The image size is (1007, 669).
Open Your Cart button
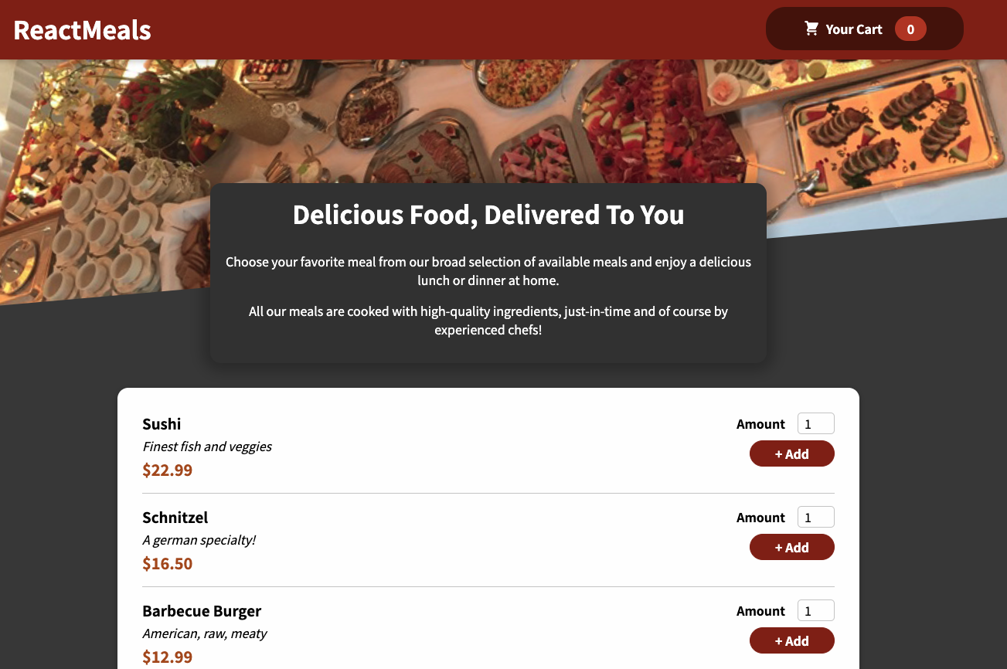(864, 29)
